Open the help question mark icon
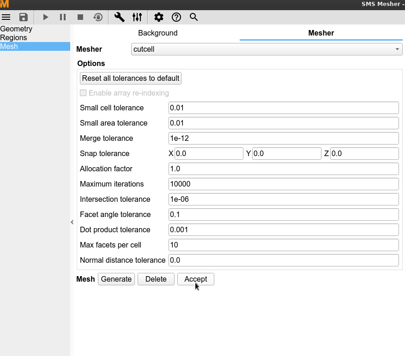This screenshot has width=405, height=356. [x=176, y=17]
